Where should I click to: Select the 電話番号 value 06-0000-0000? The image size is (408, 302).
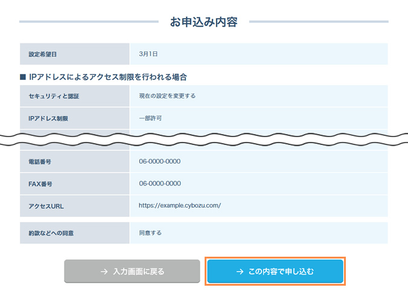[x=159, y=161]
